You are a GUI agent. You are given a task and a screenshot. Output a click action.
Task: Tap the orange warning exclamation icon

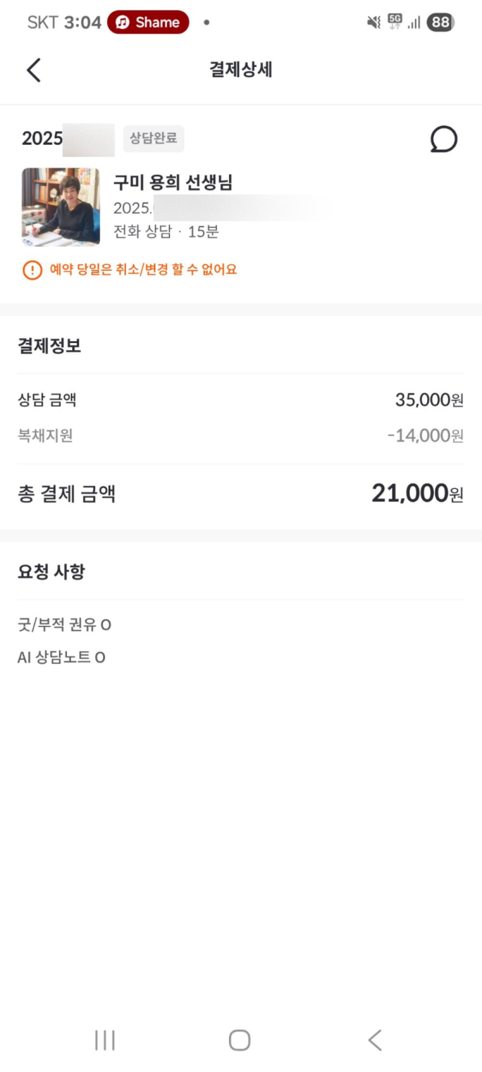pos(32,270)
